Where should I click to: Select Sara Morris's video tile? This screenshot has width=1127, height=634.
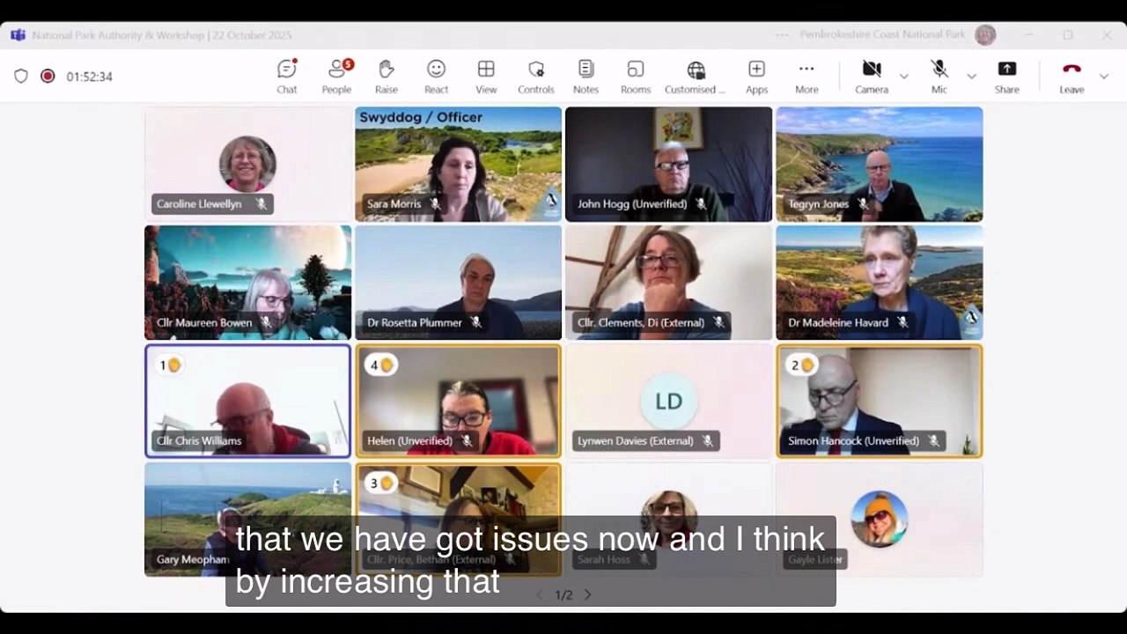pyautogui.click(x=458, y=164)
